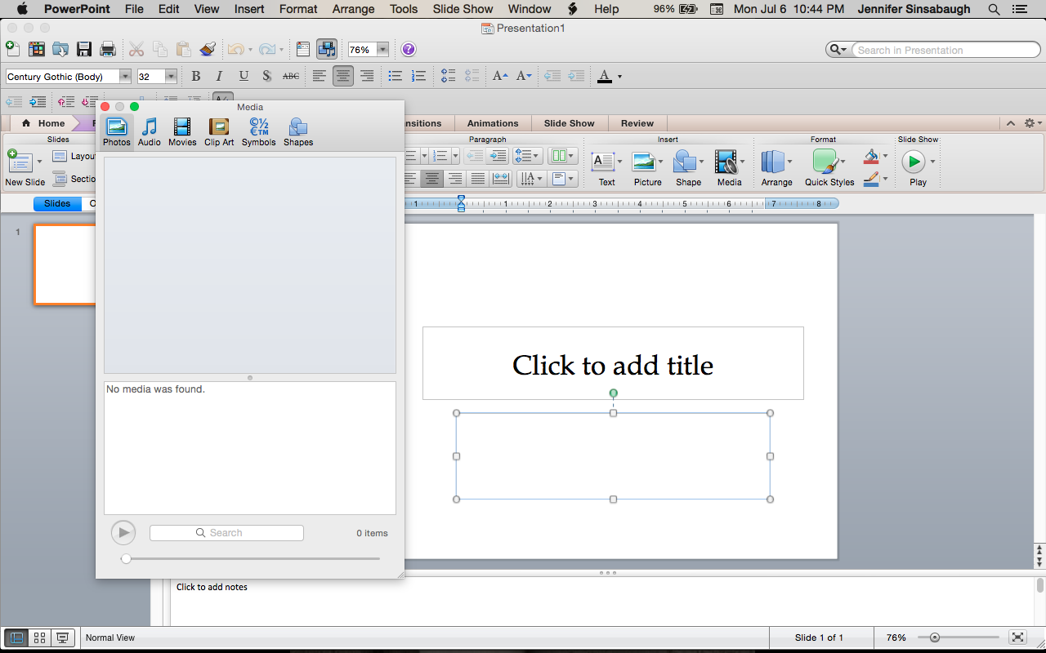Open the zoom percentage dropdown
This screenshot has height=653, width=1046.
[x=382, y=50]
